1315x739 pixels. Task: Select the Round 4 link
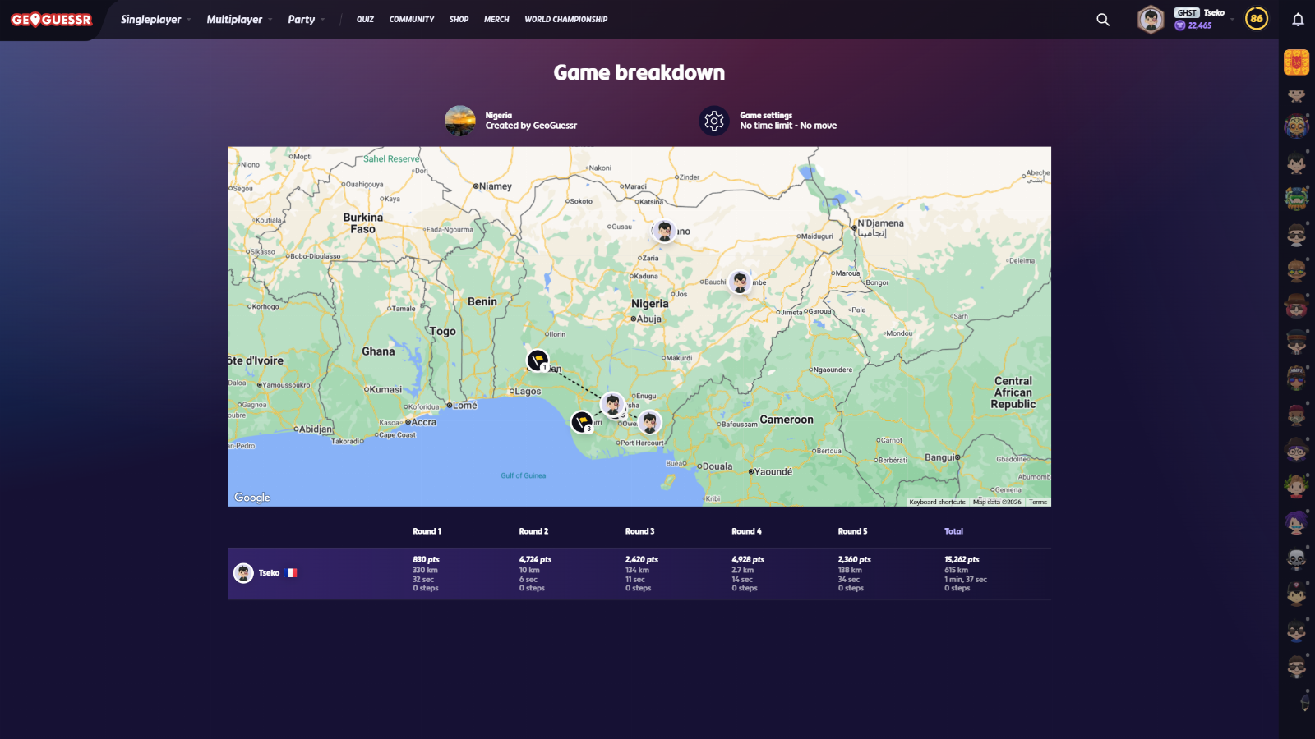pyautogui.click(x=746, y=531)
